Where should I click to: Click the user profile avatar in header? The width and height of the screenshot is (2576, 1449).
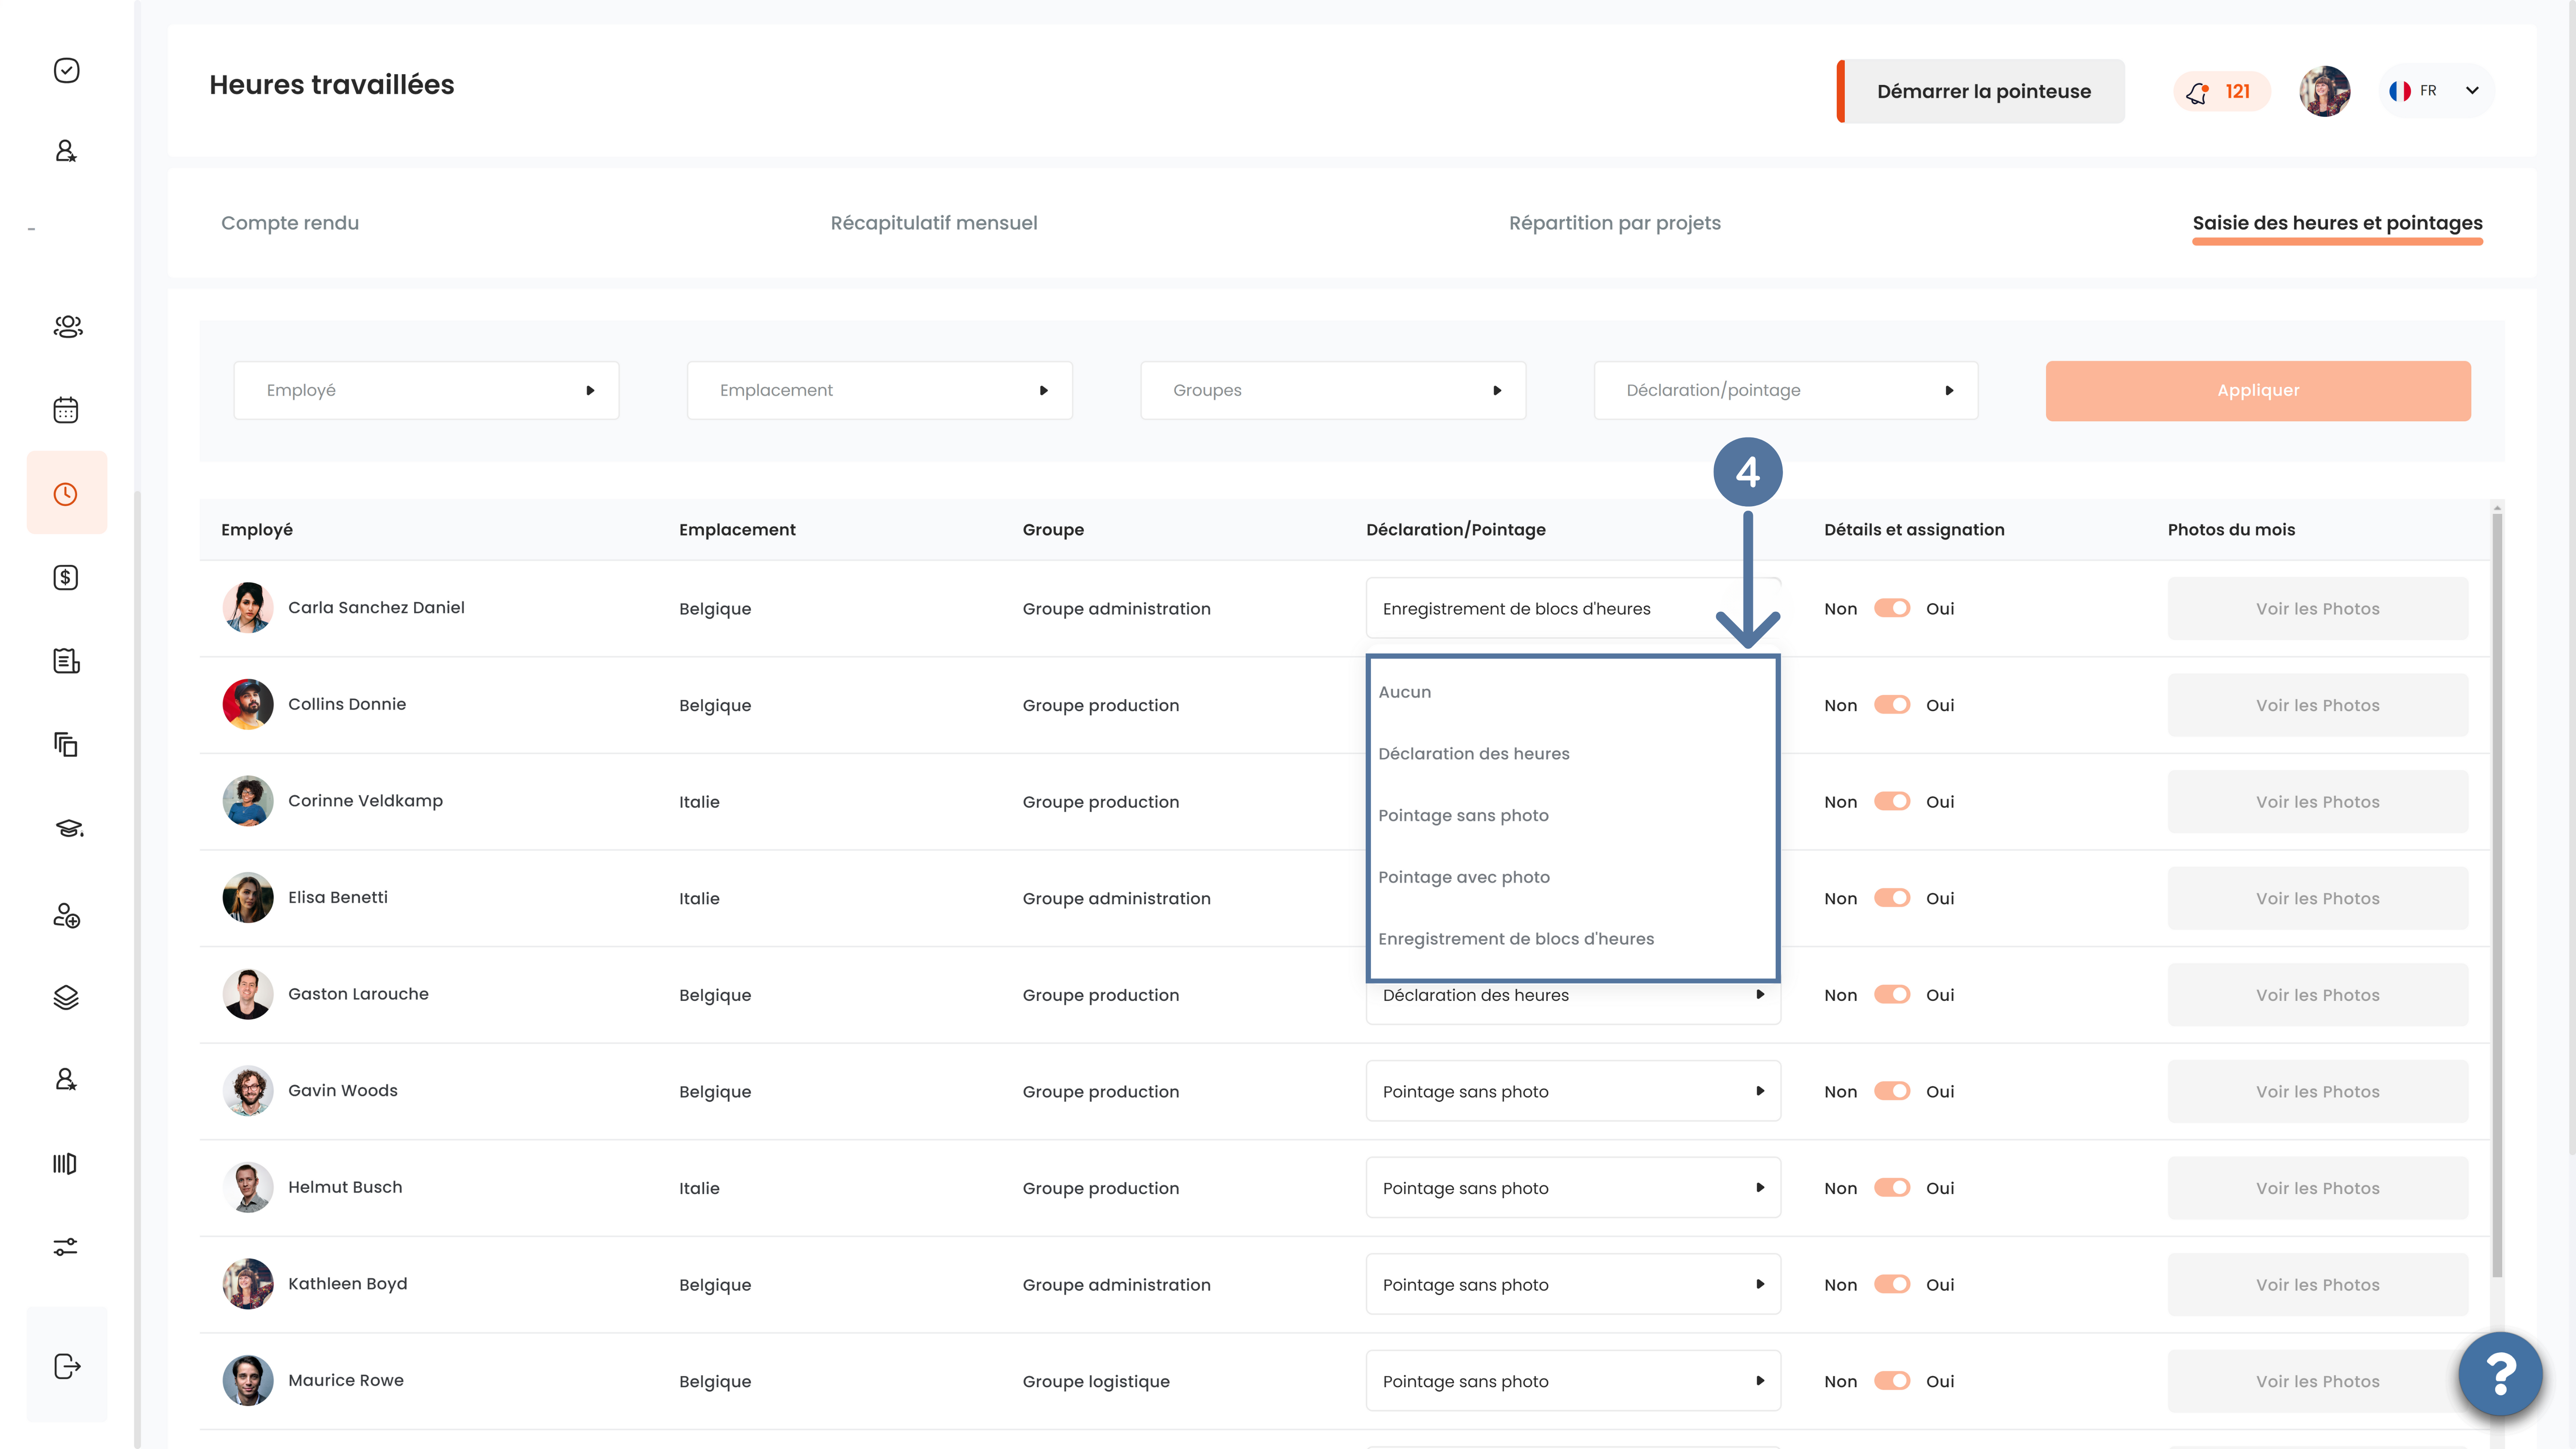coord(2324,91)
